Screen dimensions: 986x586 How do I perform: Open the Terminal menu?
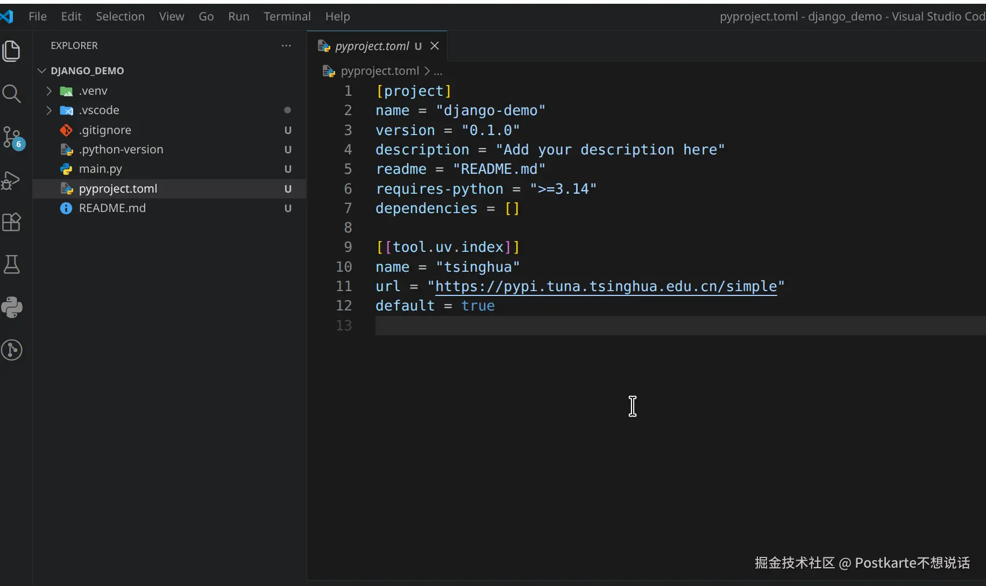click(287, 17)
